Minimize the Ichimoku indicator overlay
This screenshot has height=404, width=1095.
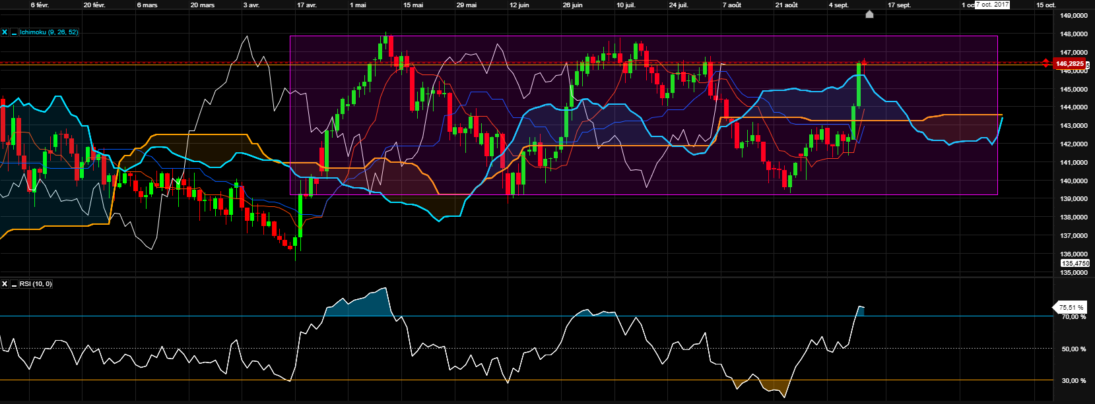14,32
